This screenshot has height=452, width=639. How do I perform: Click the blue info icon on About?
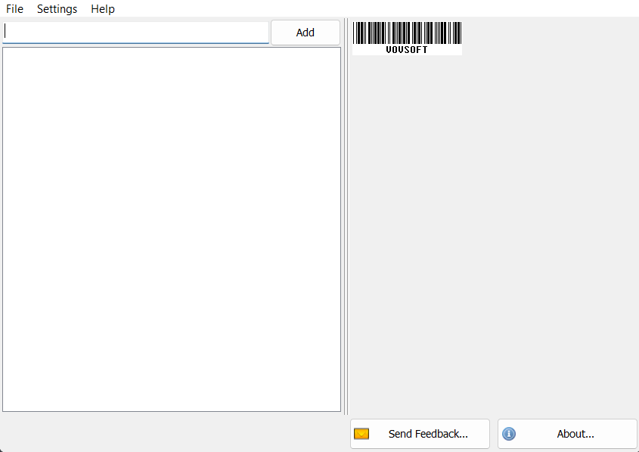[509, 434]
